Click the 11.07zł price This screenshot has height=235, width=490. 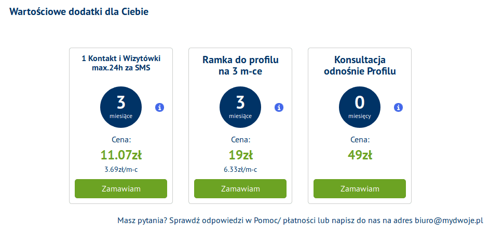[x=121, y=155]
